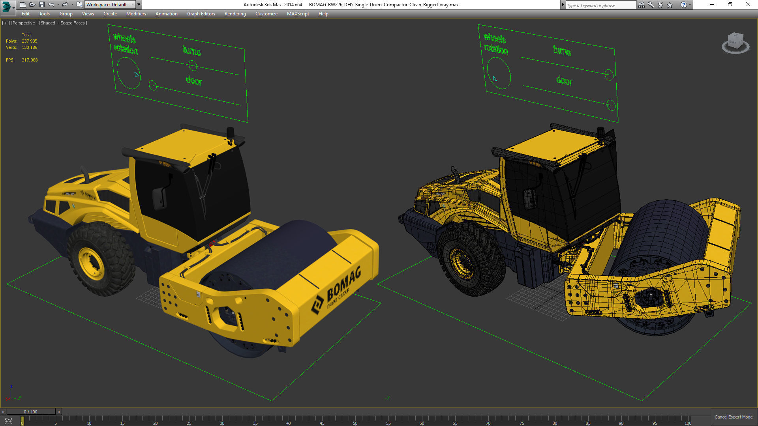Click the right rig's turns slider circle
The image size is (758, 426).
pos(609,75)
